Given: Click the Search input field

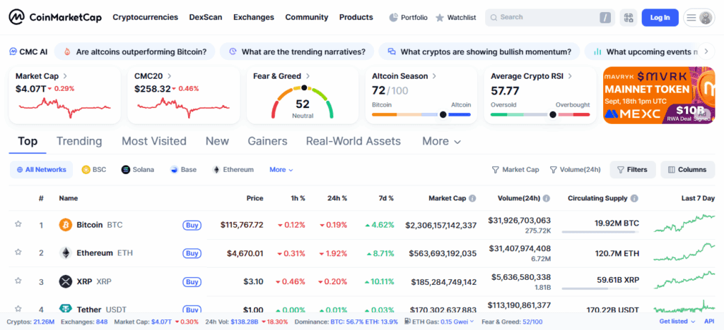Looking at the screenshot, I should pyautogui.click(x=550, y=18).
